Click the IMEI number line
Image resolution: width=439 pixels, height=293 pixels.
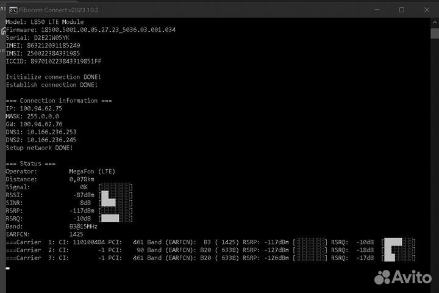pyautogui.click(x=43, y=45)
